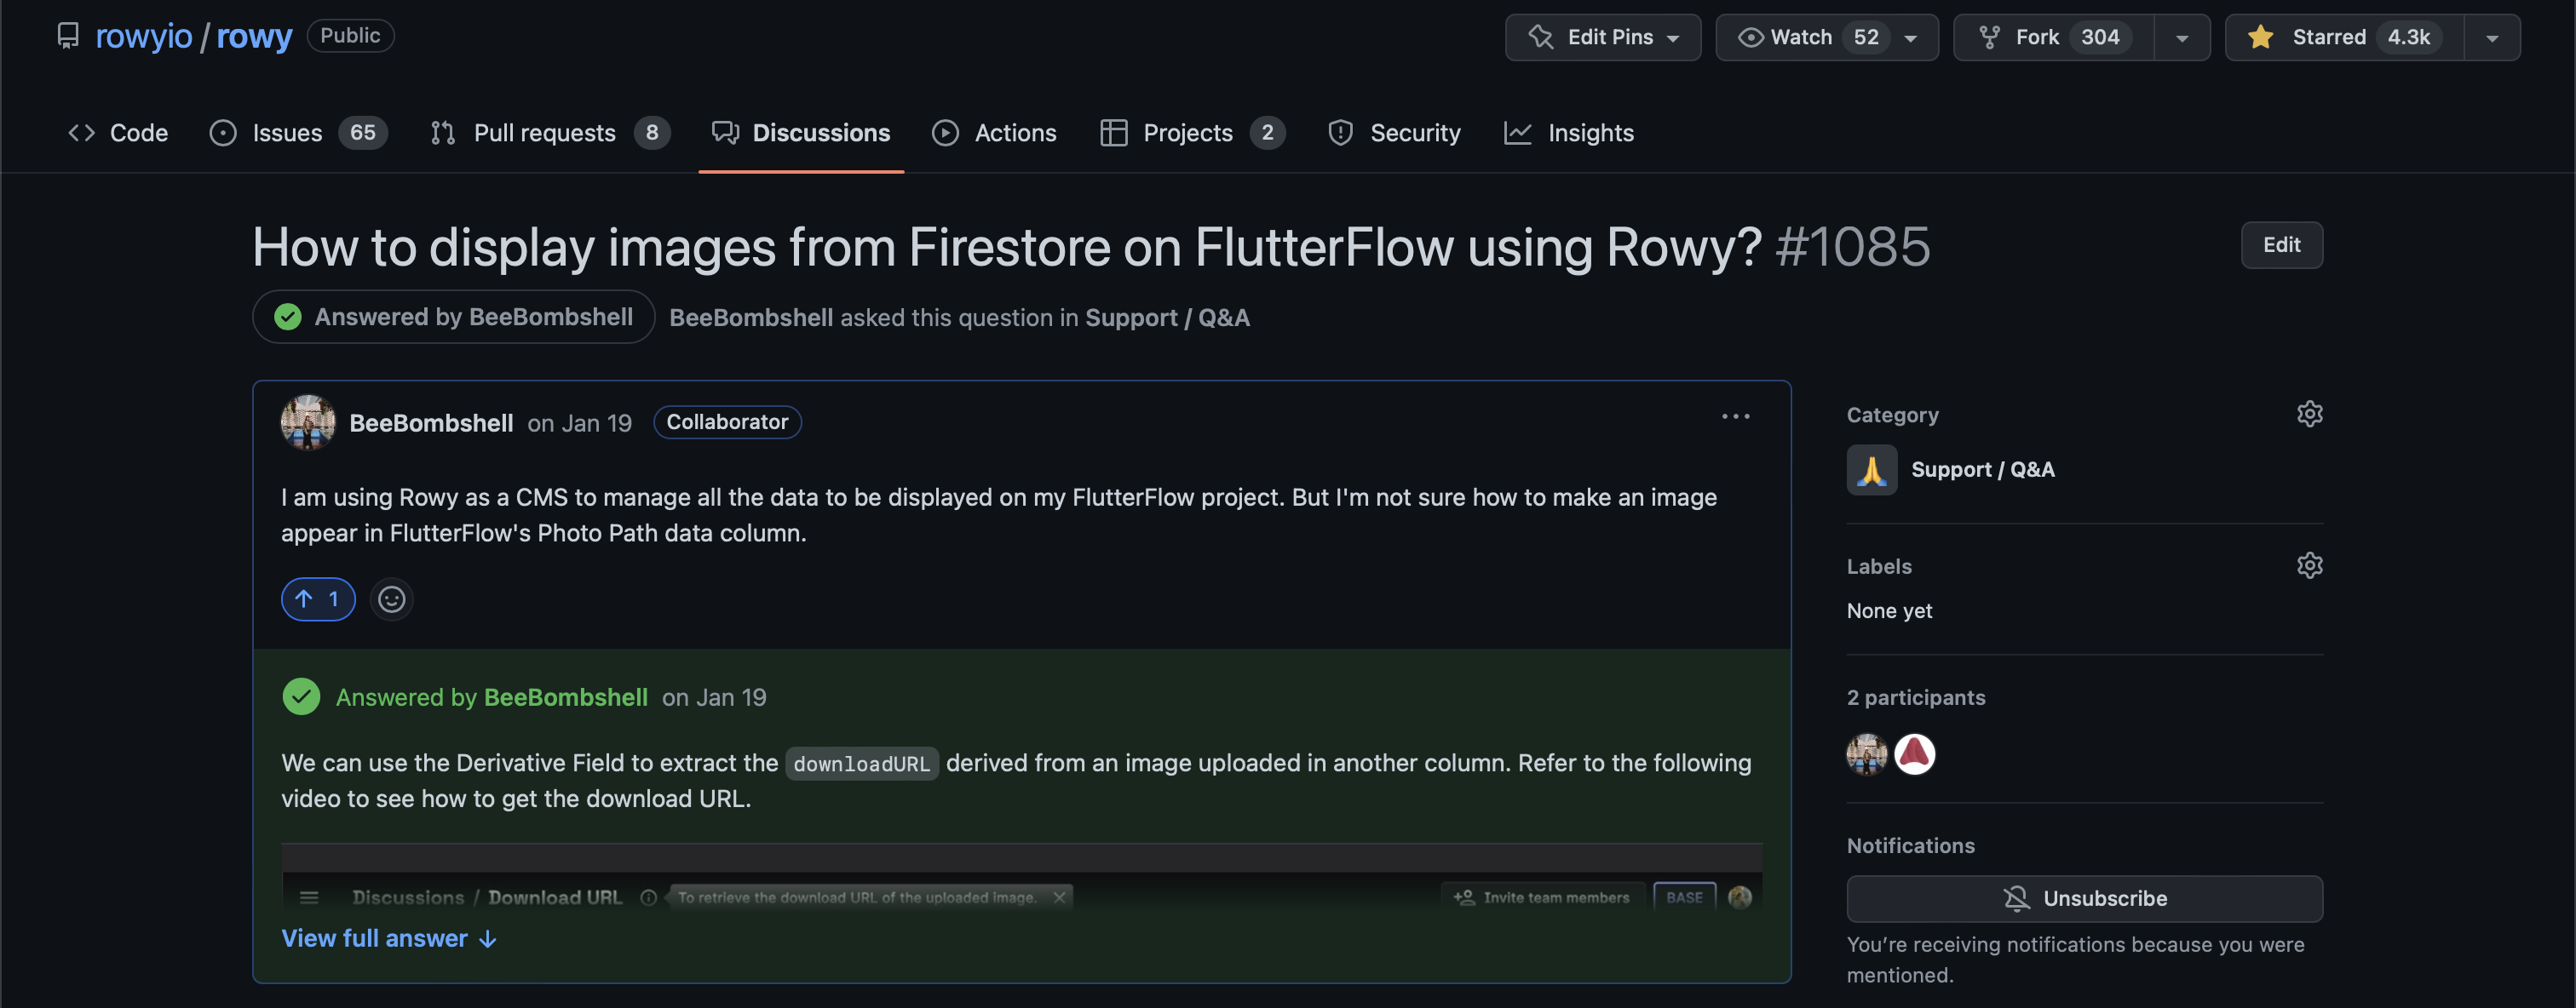Click the Issues tab icon
2576x1008 pixels.
pos(221,131)
